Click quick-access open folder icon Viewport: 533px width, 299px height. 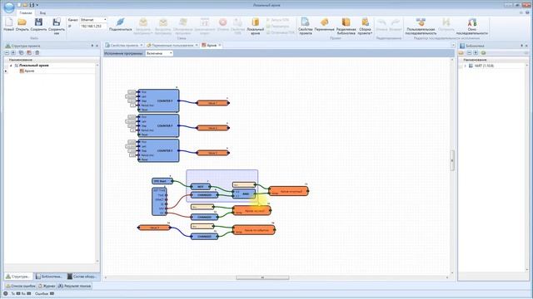(26, 5)
